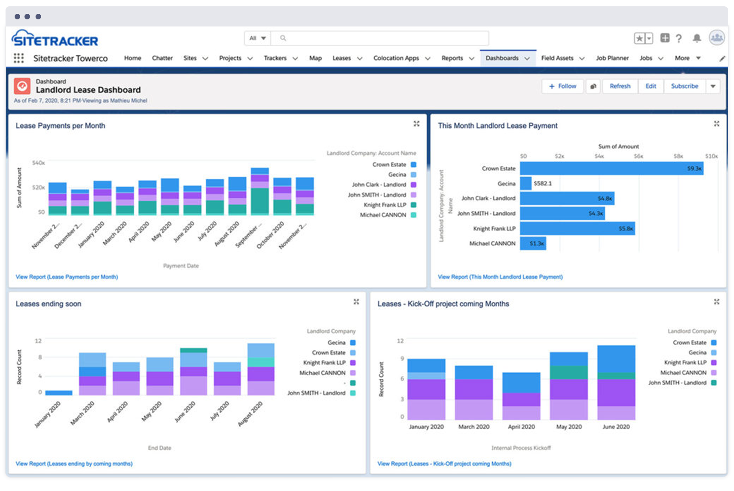
Task: Expand the Projects menu chevron
Action: (250, 59)
